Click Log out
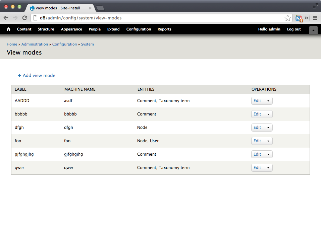Screen dimensions: 321x238 tap(294, 29)
